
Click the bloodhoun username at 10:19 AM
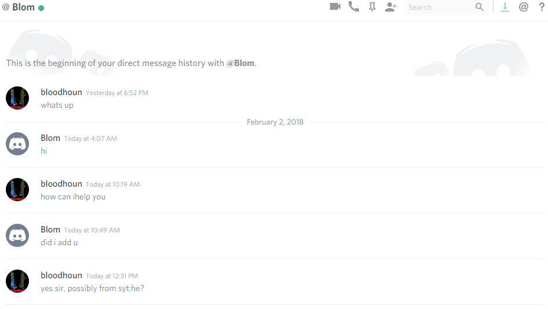click(x=61, y=184)
